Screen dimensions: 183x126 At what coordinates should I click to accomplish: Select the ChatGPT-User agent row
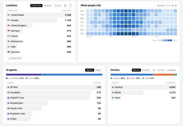tap(54, 98)
